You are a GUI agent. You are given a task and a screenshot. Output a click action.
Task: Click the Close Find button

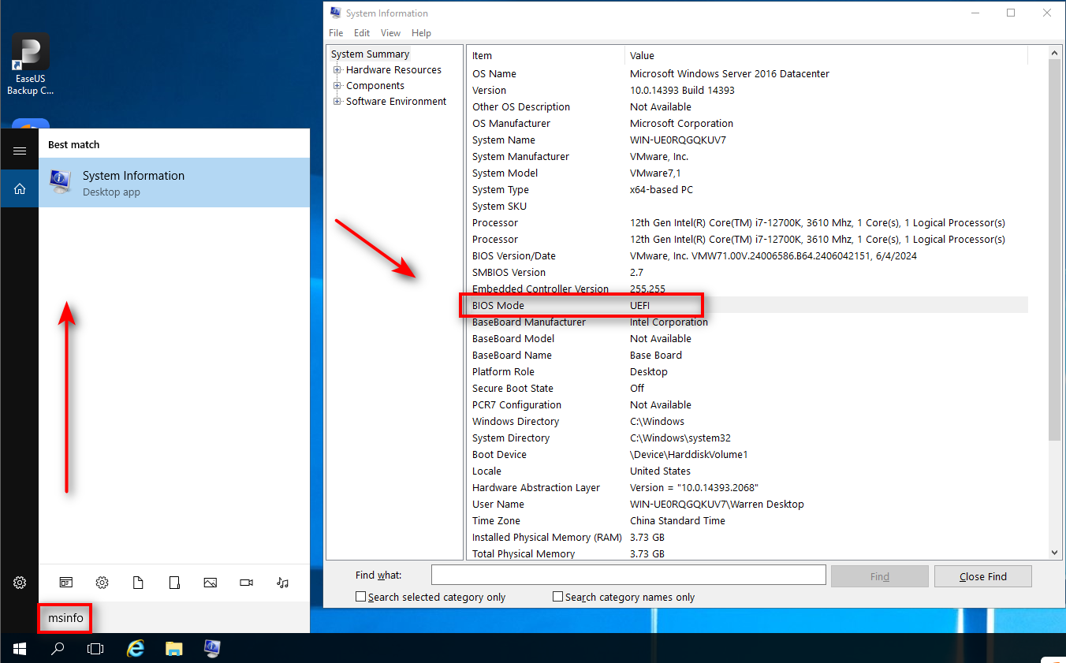pyautogui.click(x=982, y=576)
